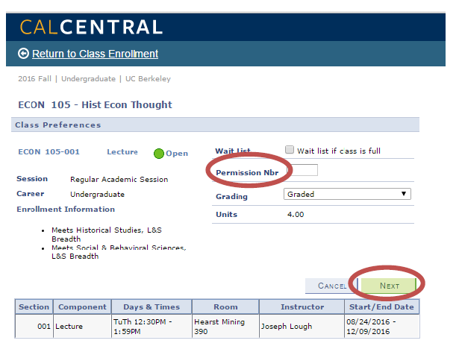Click the green Open status indicator

coord(159,154)
